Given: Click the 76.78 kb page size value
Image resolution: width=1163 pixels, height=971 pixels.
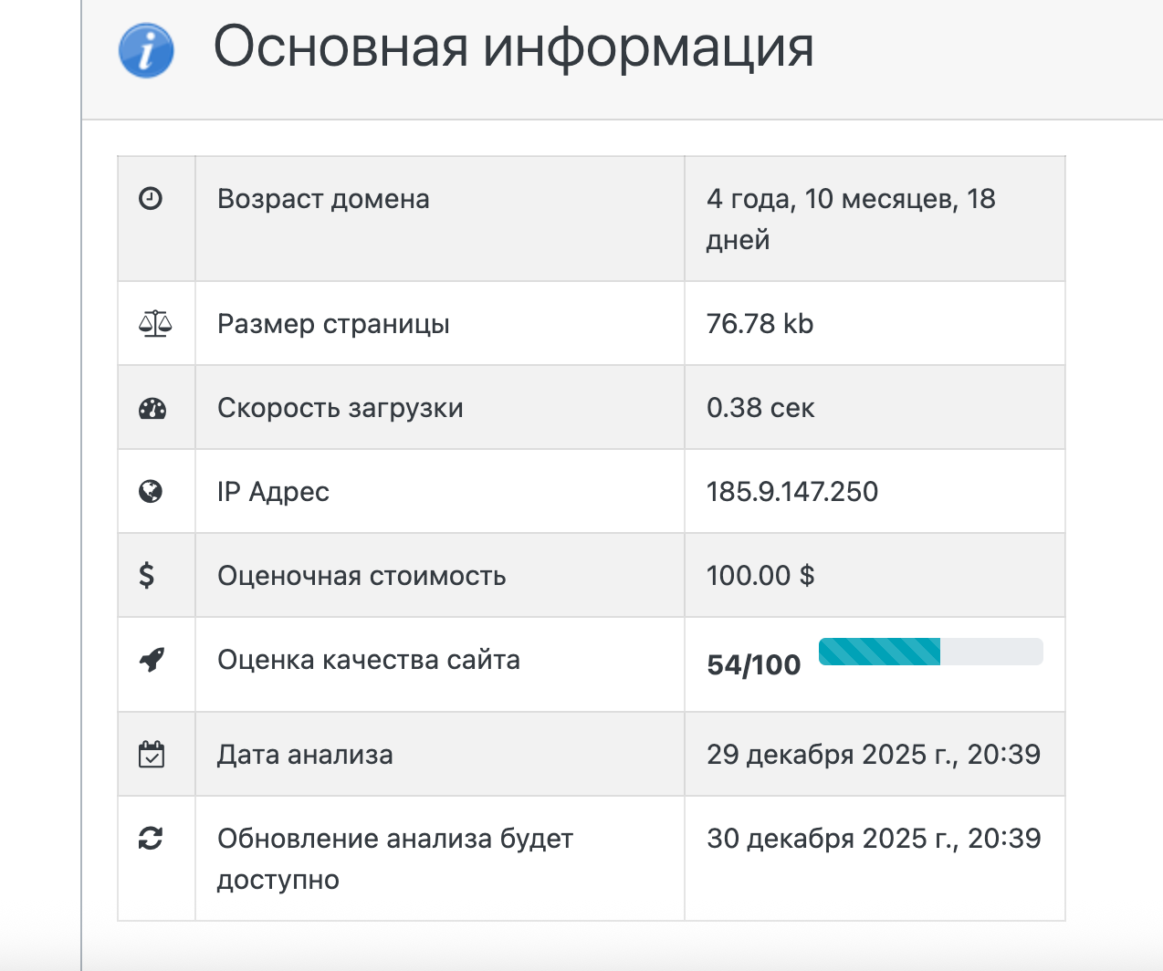Looking at the screenshot, I should pos(760,324).
